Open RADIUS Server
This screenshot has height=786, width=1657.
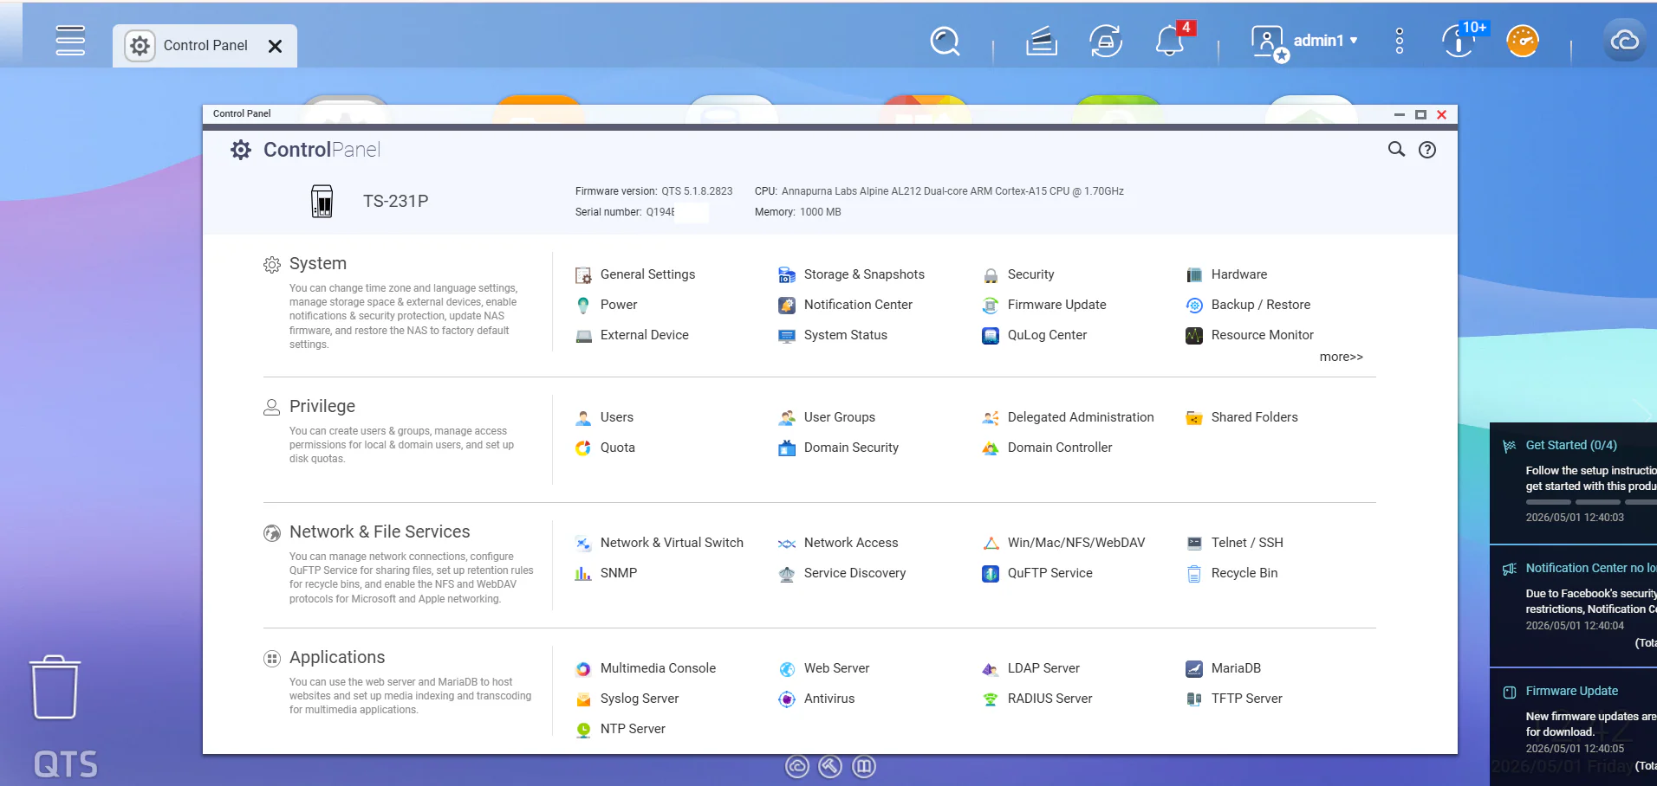tap(1037, 699)
